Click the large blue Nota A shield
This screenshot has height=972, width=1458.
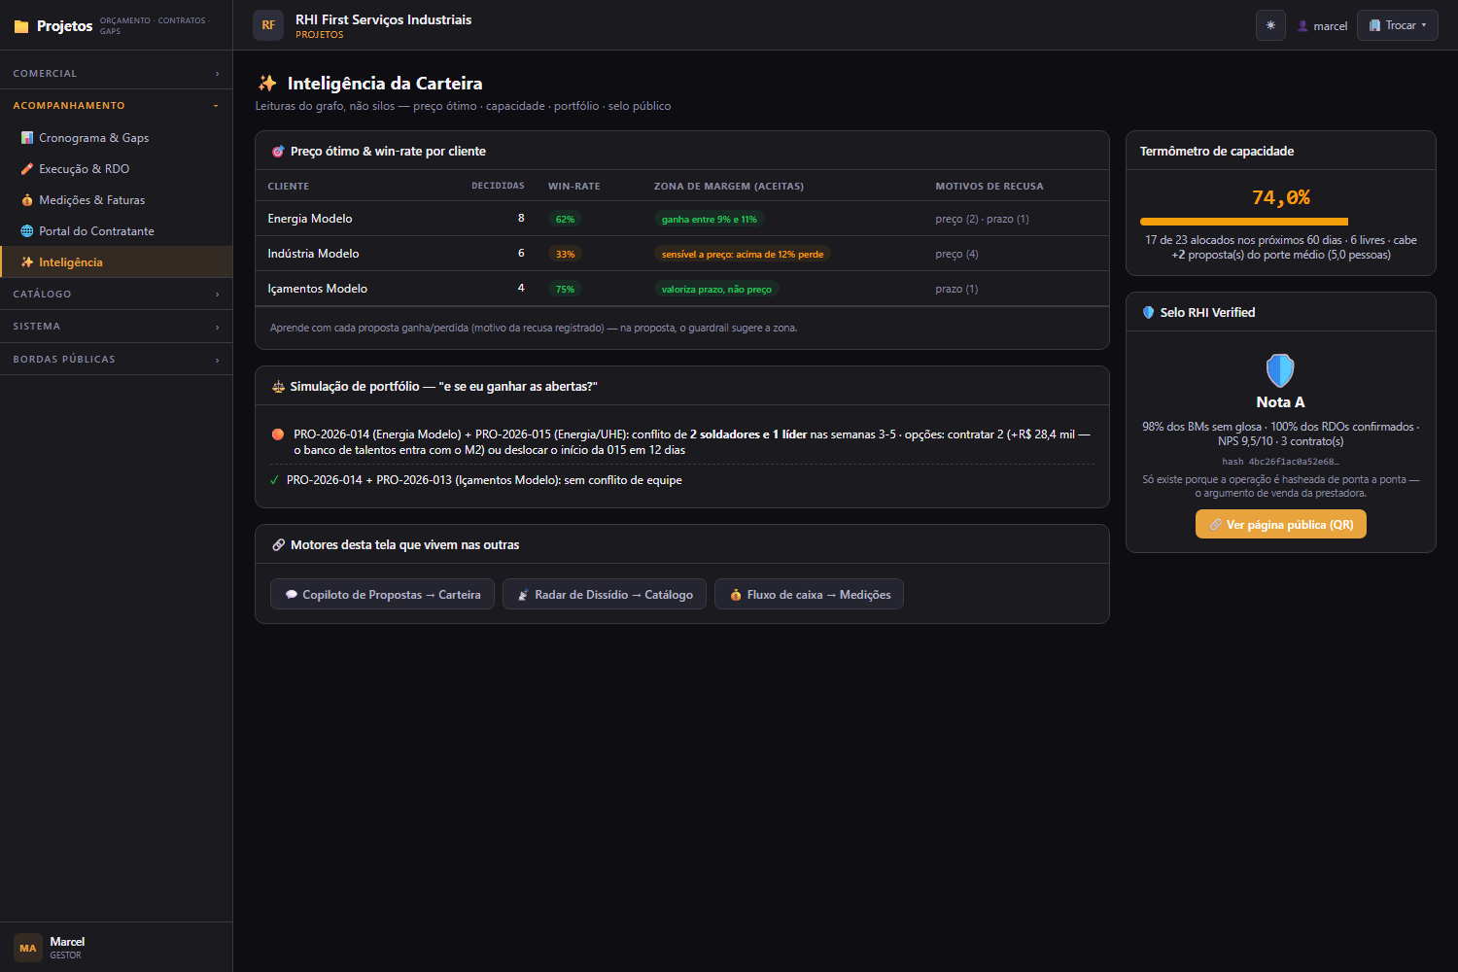coord(1280,370)
